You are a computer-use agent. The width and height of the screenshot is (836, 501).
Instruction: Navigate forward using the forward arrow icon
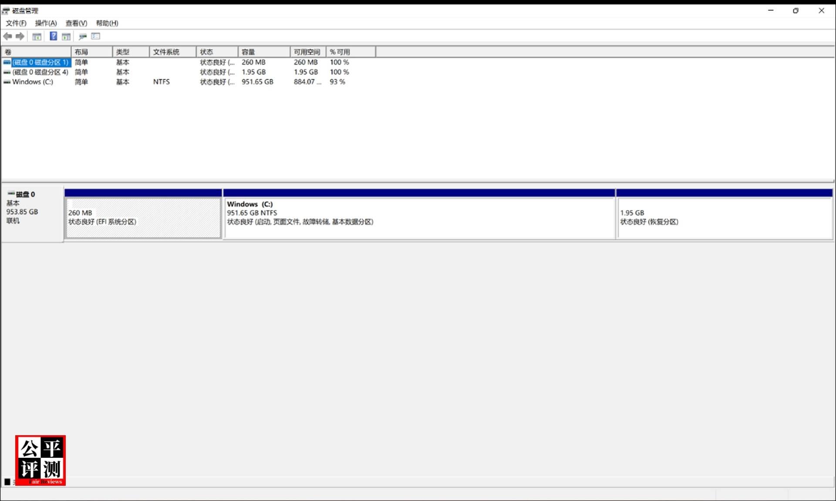(x=20, y=36)
